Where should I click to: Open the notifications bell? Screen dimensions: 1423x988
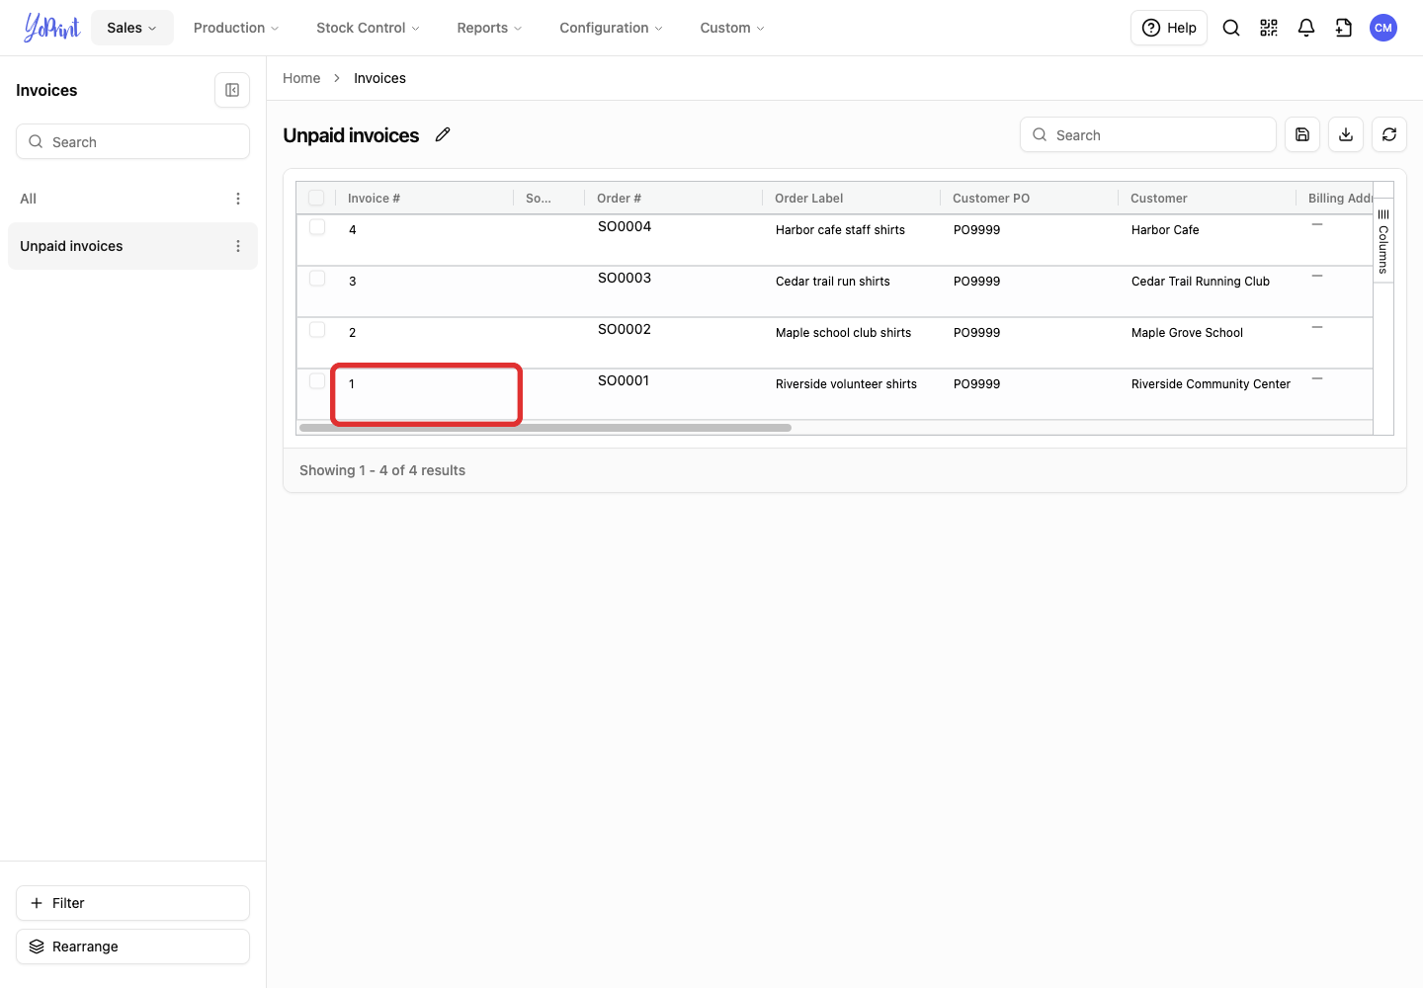coord(1306,28)
